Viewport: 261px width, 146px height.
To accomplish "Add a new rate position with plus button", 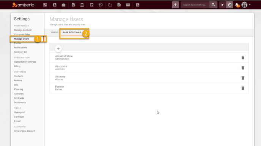I will pos(58,49).
